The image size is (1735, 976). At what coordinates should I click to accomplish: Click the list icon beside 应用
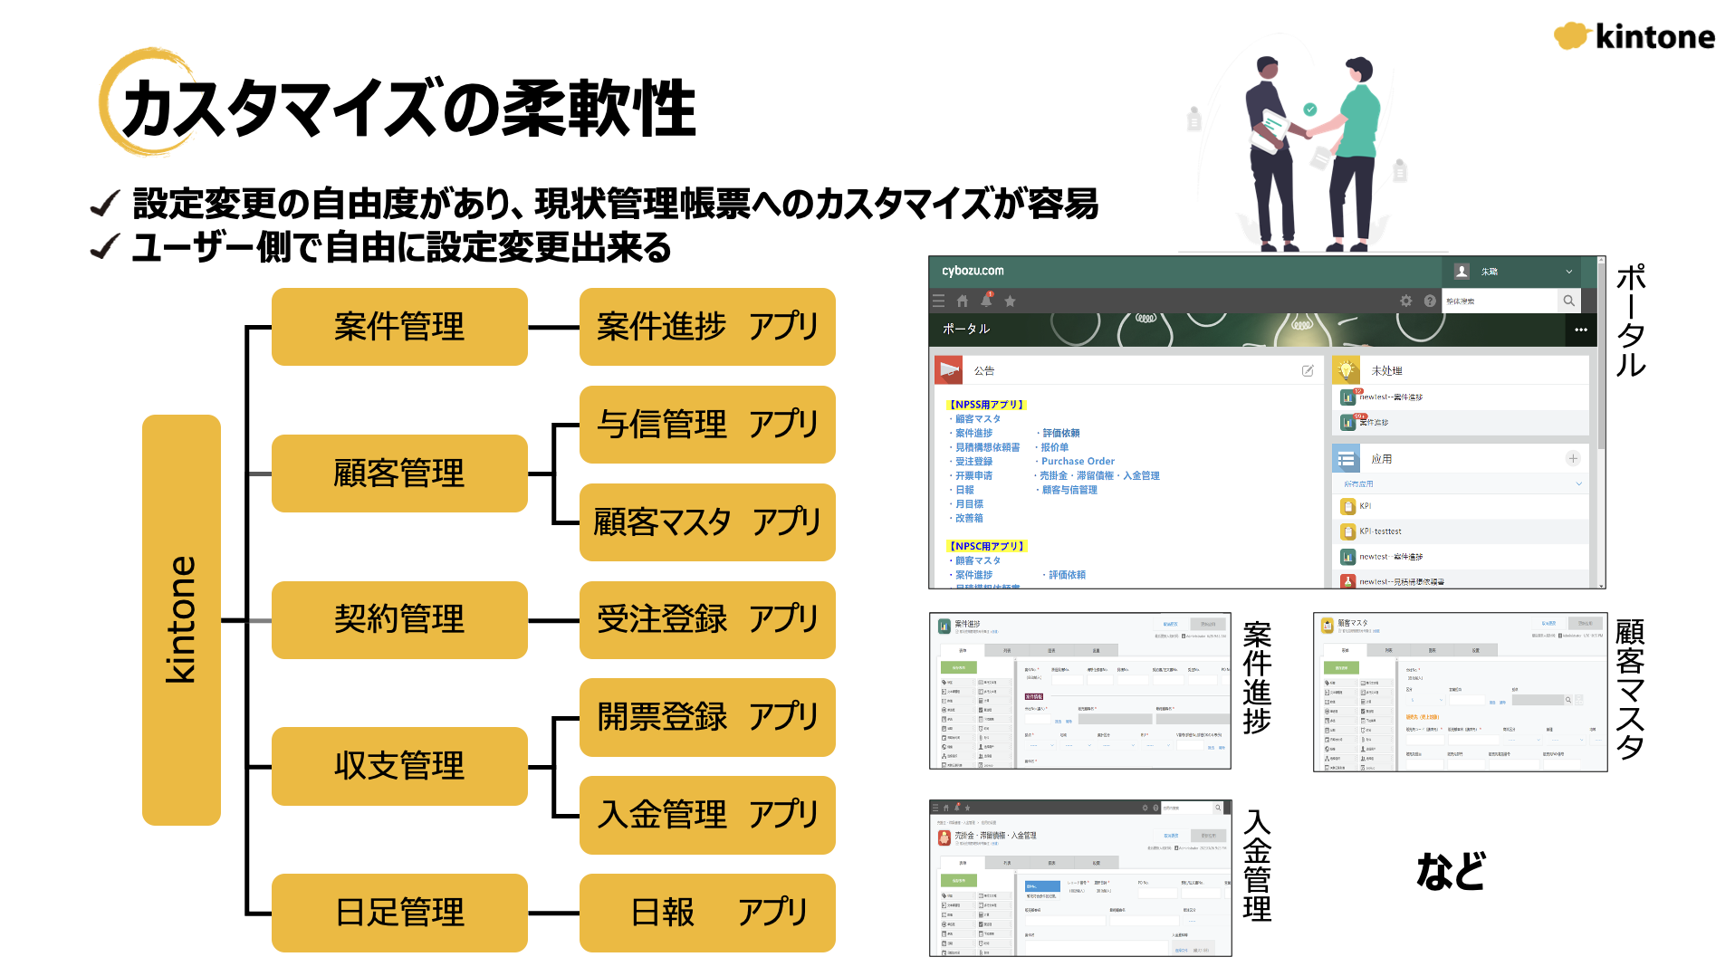[1347, 458]
